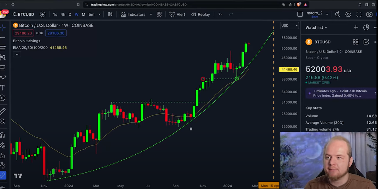Image resolution: width=378 pixels, height=189 pixels.
Task: Redo the last chart action
Action: 231,14
